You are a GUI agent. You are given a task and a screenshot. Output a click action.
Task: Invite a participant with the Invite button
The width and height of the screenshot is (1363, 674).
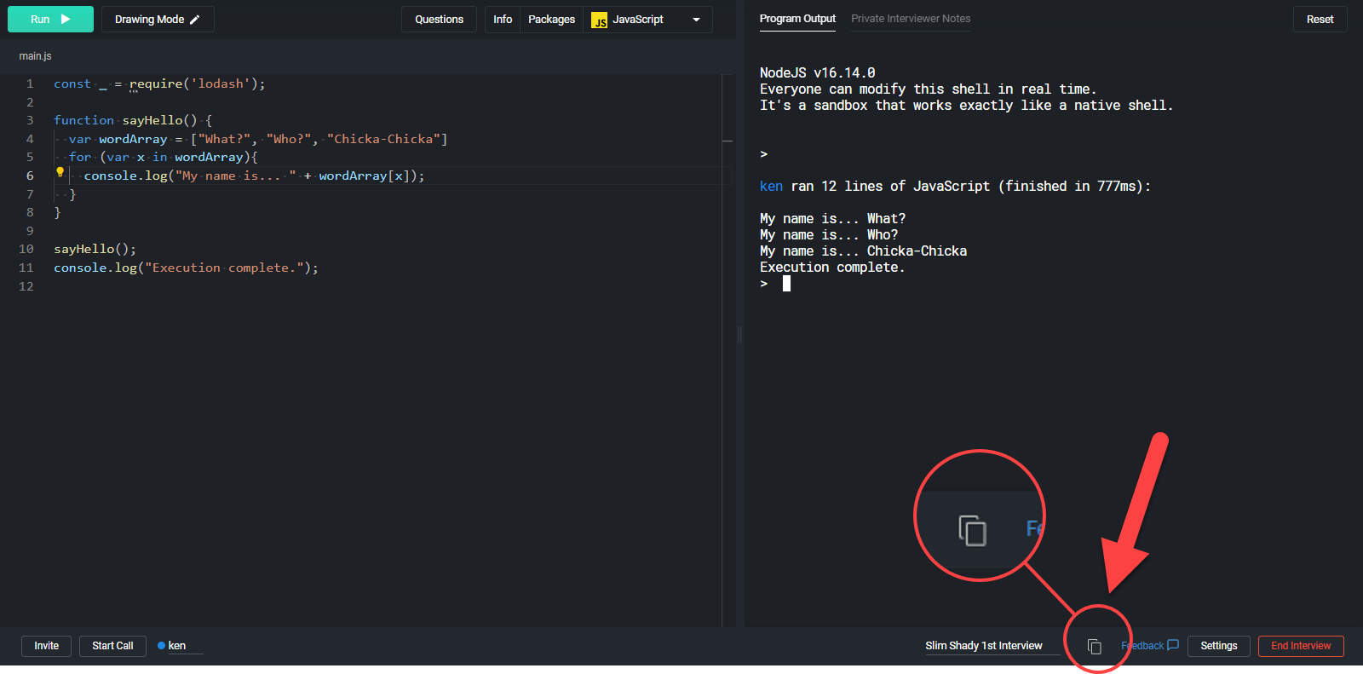[47, 646]
